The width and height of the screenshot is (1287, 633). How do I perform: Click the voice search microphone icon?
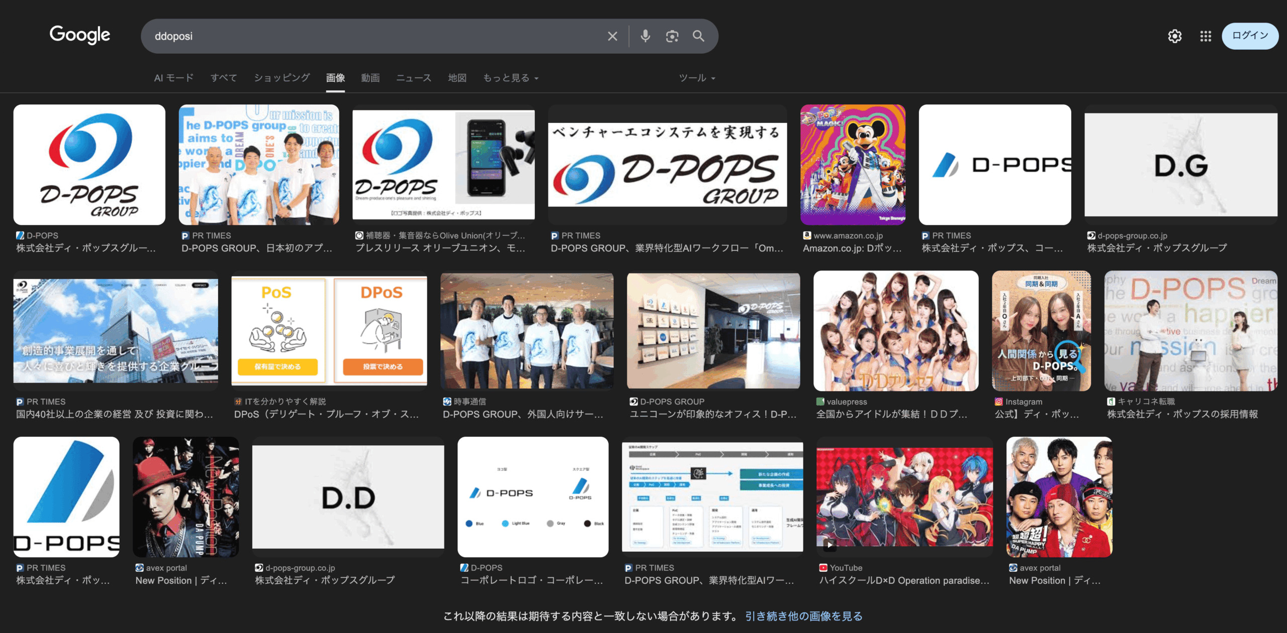[x=646, y=36]
